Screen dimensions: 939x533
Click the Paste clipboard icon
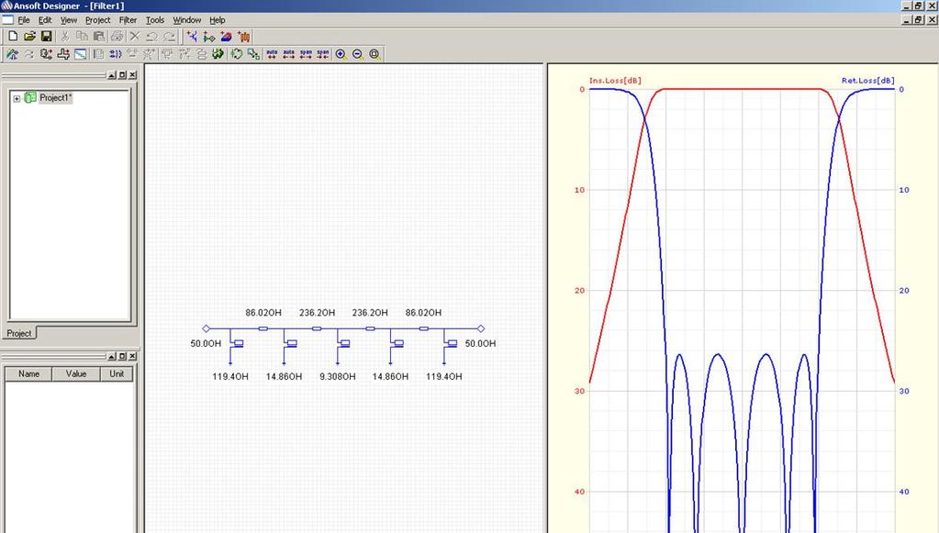click(x=99, y=37)
